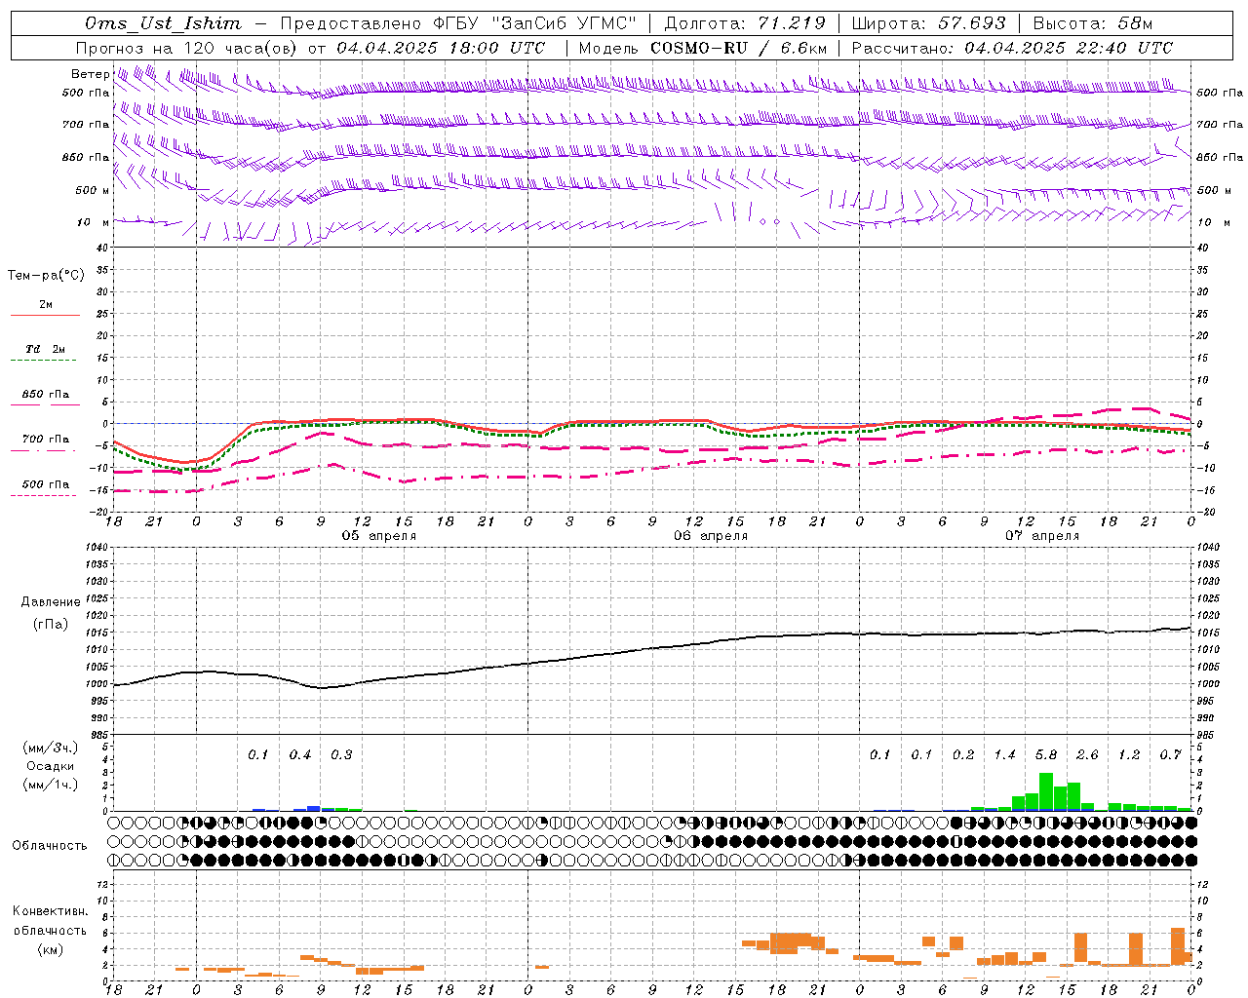Click the 850 гПа temperature legend entry
The width and height of the screenshot is (1248, 998).
(46, 395)
